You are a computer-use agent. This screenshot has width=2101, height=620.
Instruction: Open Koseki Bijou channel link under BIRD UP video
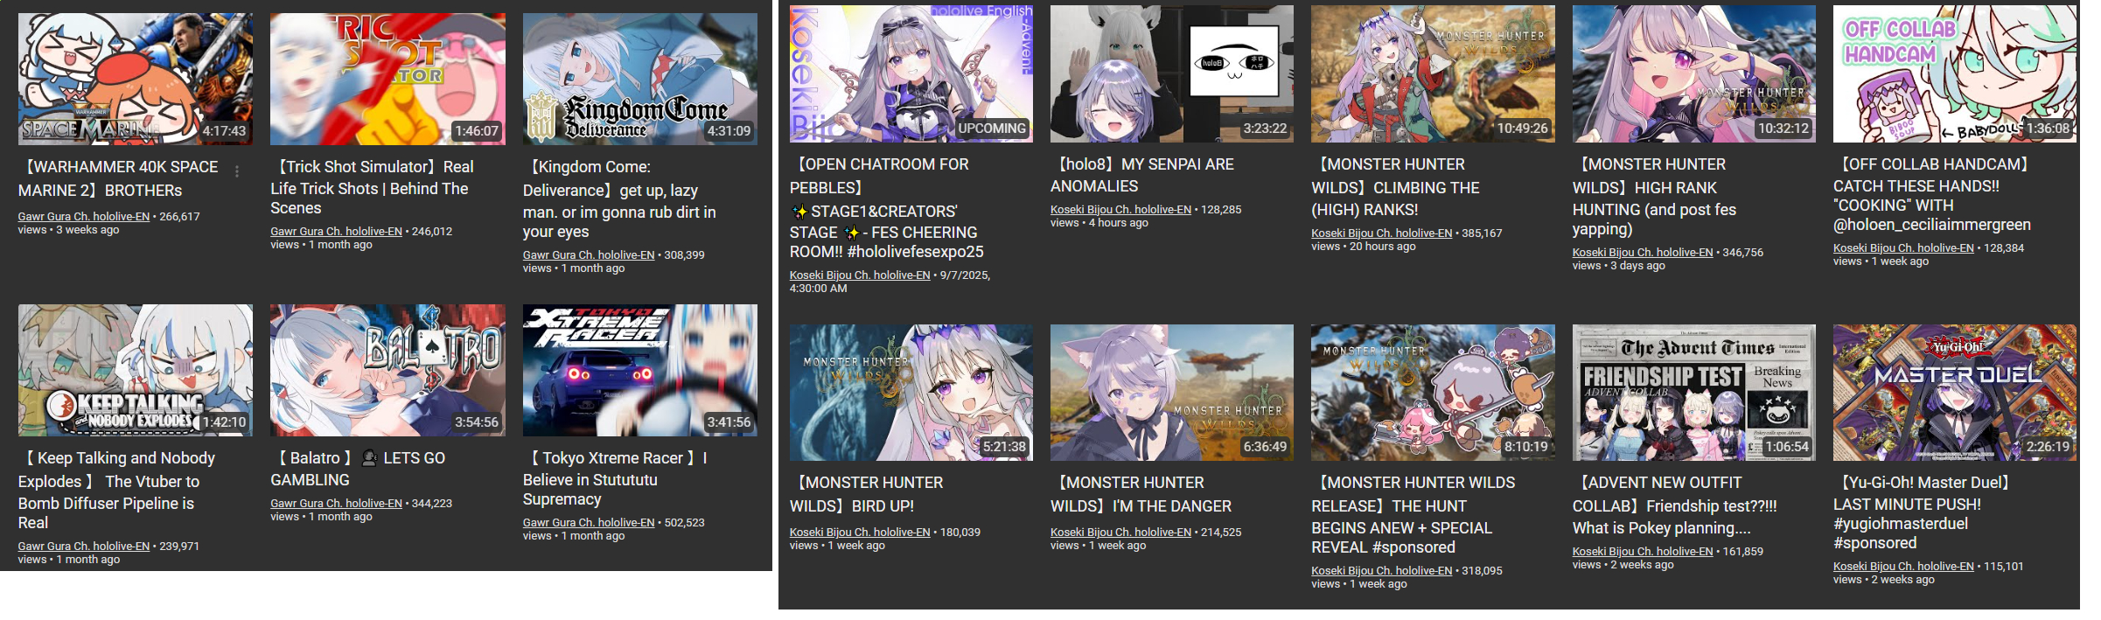[860, 533]
